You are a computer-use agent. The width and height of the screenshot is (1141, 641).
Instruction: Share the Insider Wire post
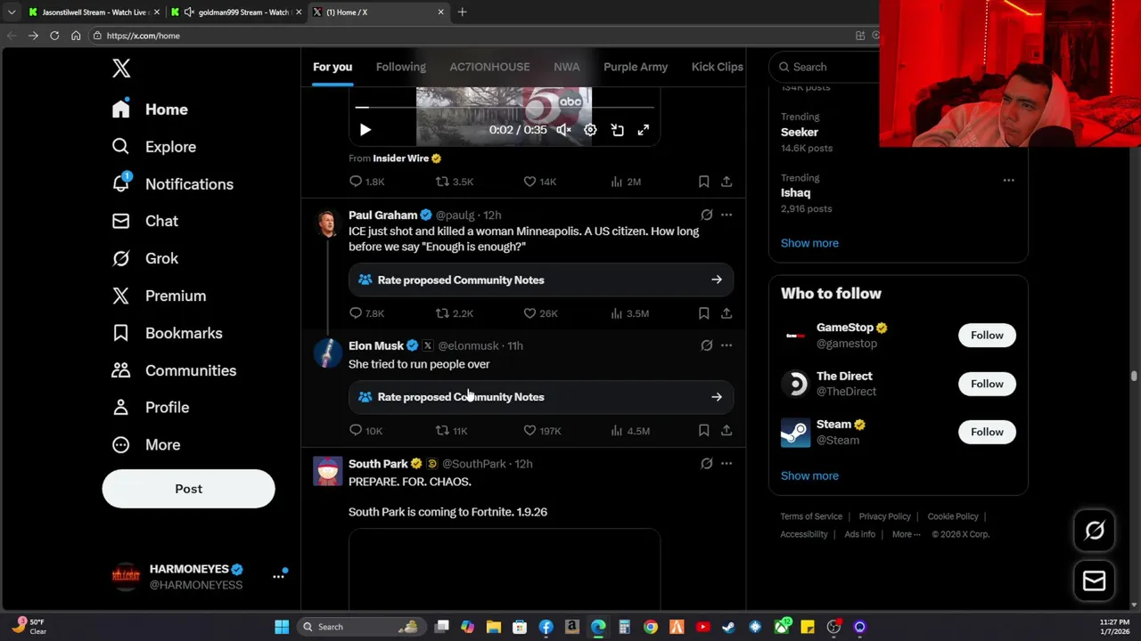point(726,182)
